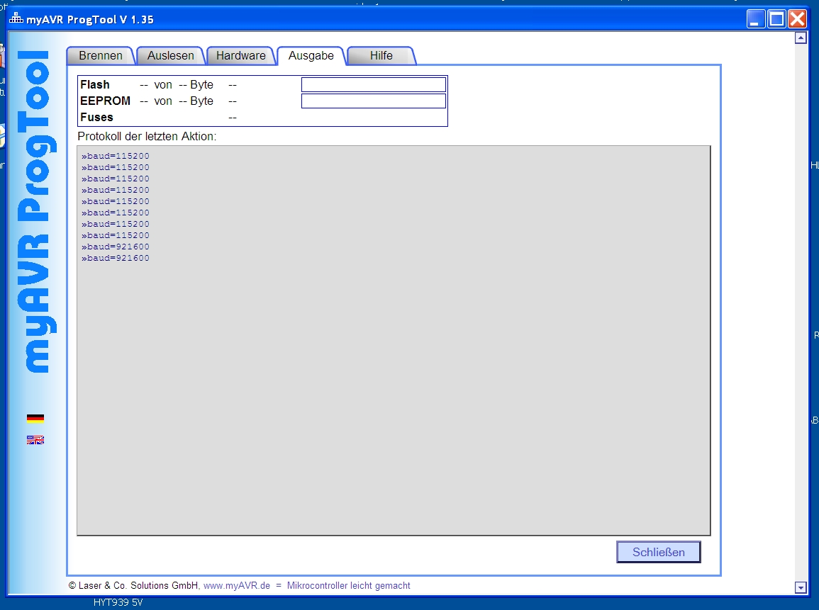This screenshot has height=610, width=819.
Task: Maximize the myAVR ProgTool window
Action: coord(776,19)
